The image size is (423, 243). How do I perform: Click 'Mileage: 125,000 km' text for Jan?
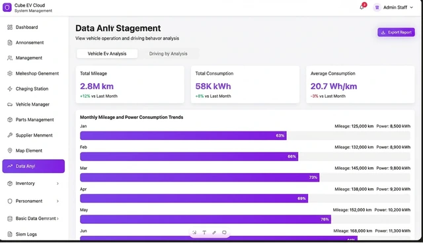[x=354, y=126]
